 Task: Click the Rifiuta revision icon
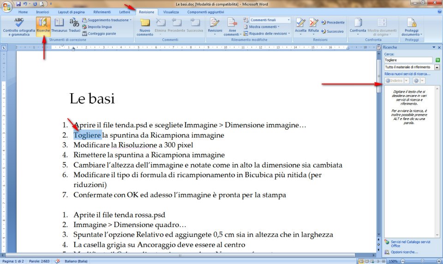pyautogui.click(x=313, y=25)
